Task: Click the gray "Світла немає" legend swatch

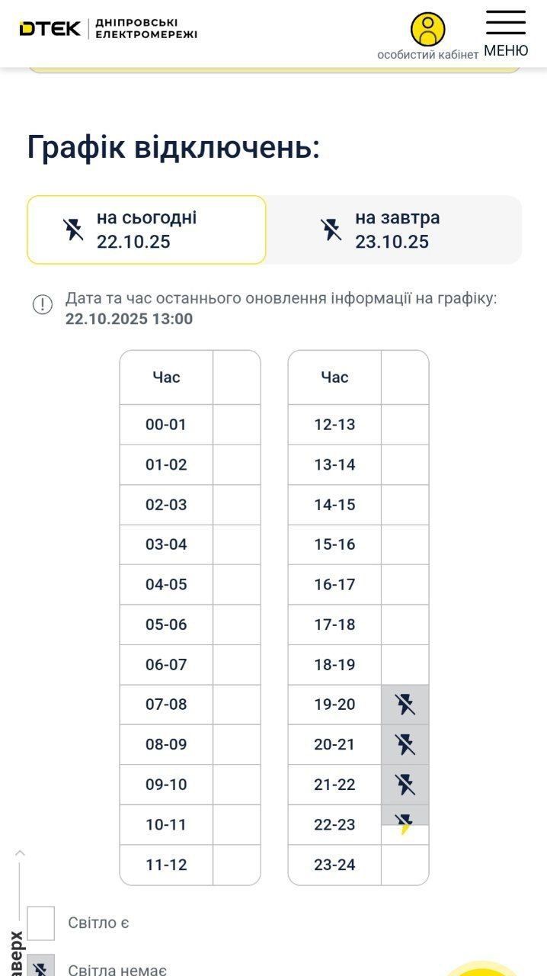Action: (x=41, y=967)
